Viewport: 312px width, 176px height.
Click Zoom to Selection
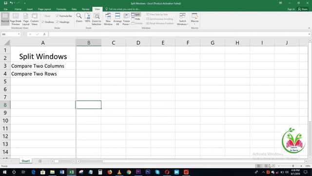coord(97,19)
